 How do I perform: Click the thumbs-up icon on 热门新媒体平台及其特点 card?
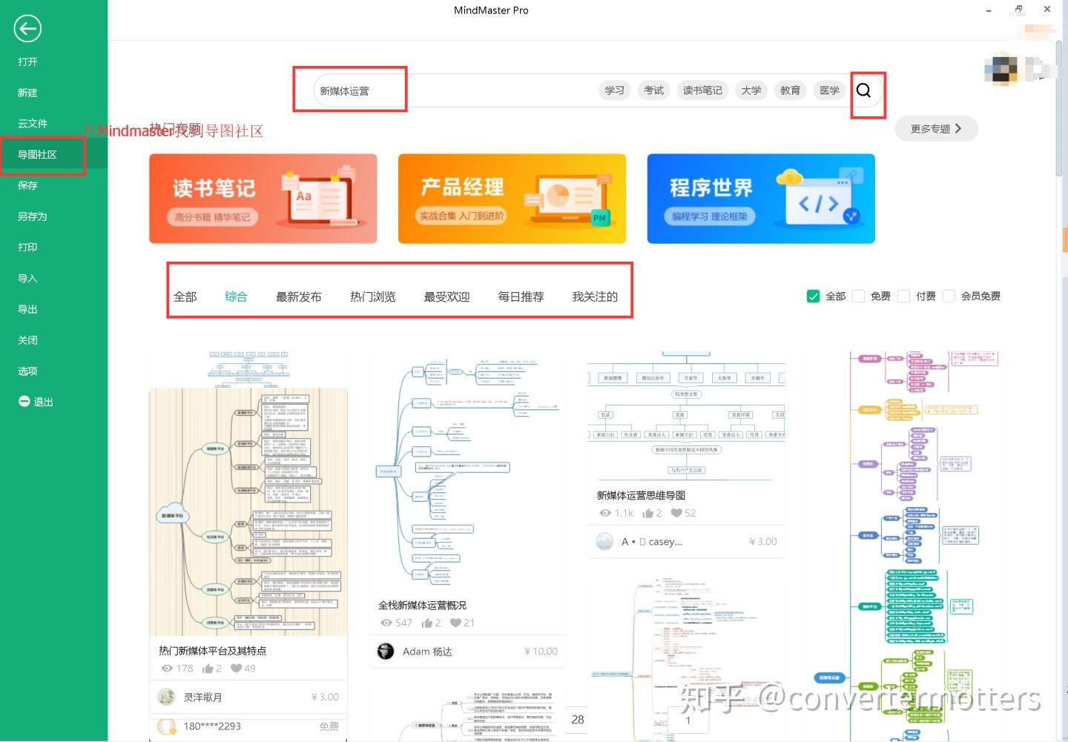(x=208, y=669)
